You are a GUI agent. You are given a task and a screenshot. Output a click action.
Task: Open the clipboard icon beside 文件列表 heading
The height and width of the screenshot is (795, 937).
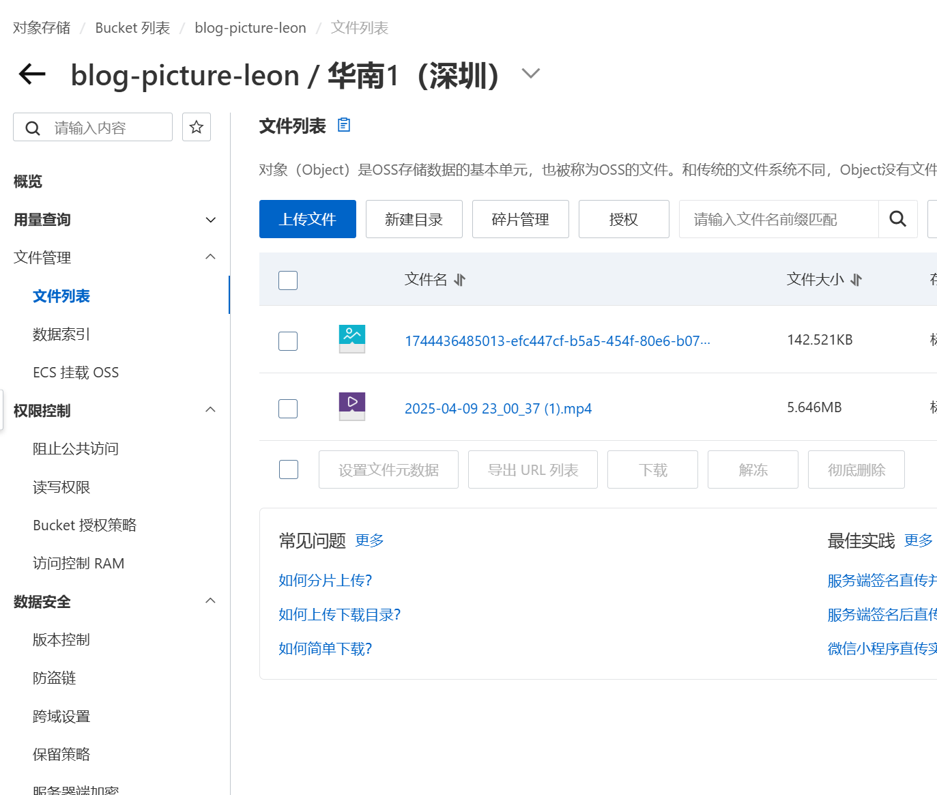pyautogui.click(x=344, y=125)
